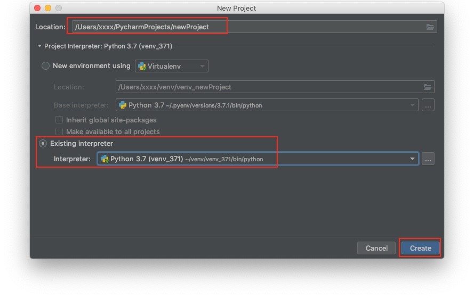The width and height of the screenshot is (474, 298).
Task: Click the venv_newProject location field
Action: coord(275,87)
